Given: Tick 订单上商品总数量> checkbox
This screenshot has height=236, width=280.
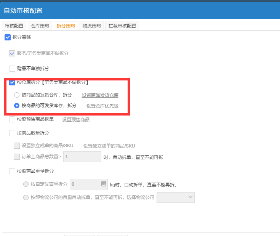Looking at the screenshot, I should pyautogui.click(x=17, y=157).
